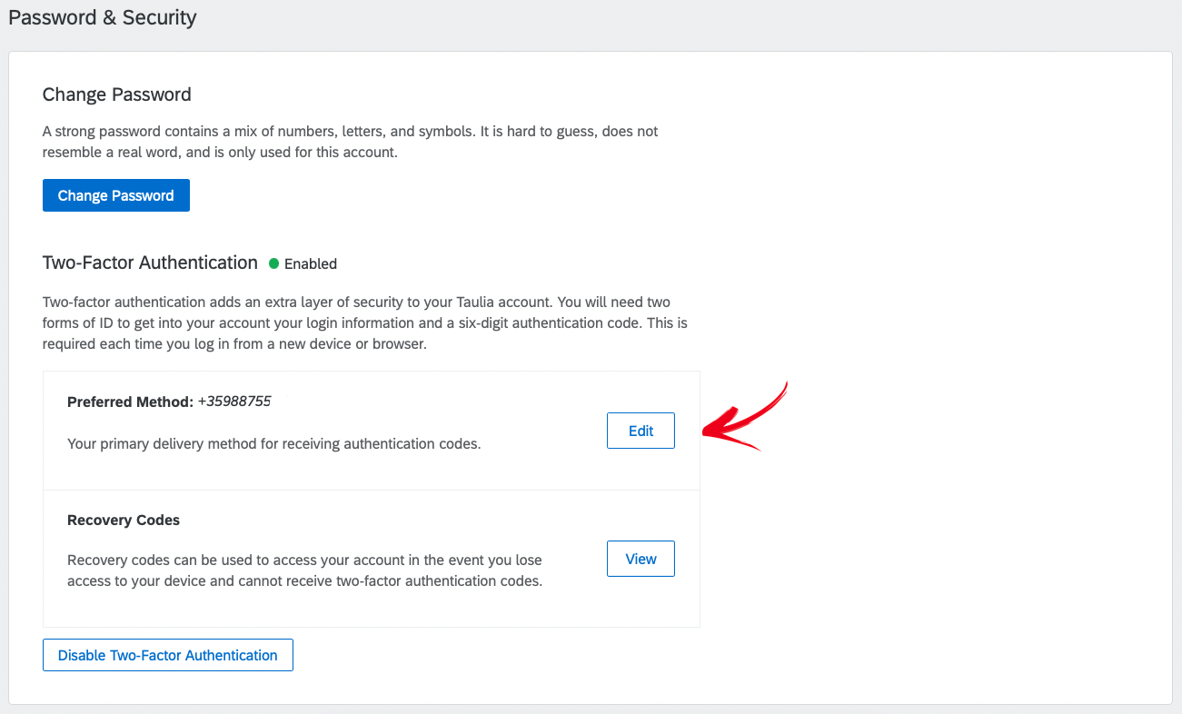
Task: Click the Password & Security page title
Action: click(102, 17)
